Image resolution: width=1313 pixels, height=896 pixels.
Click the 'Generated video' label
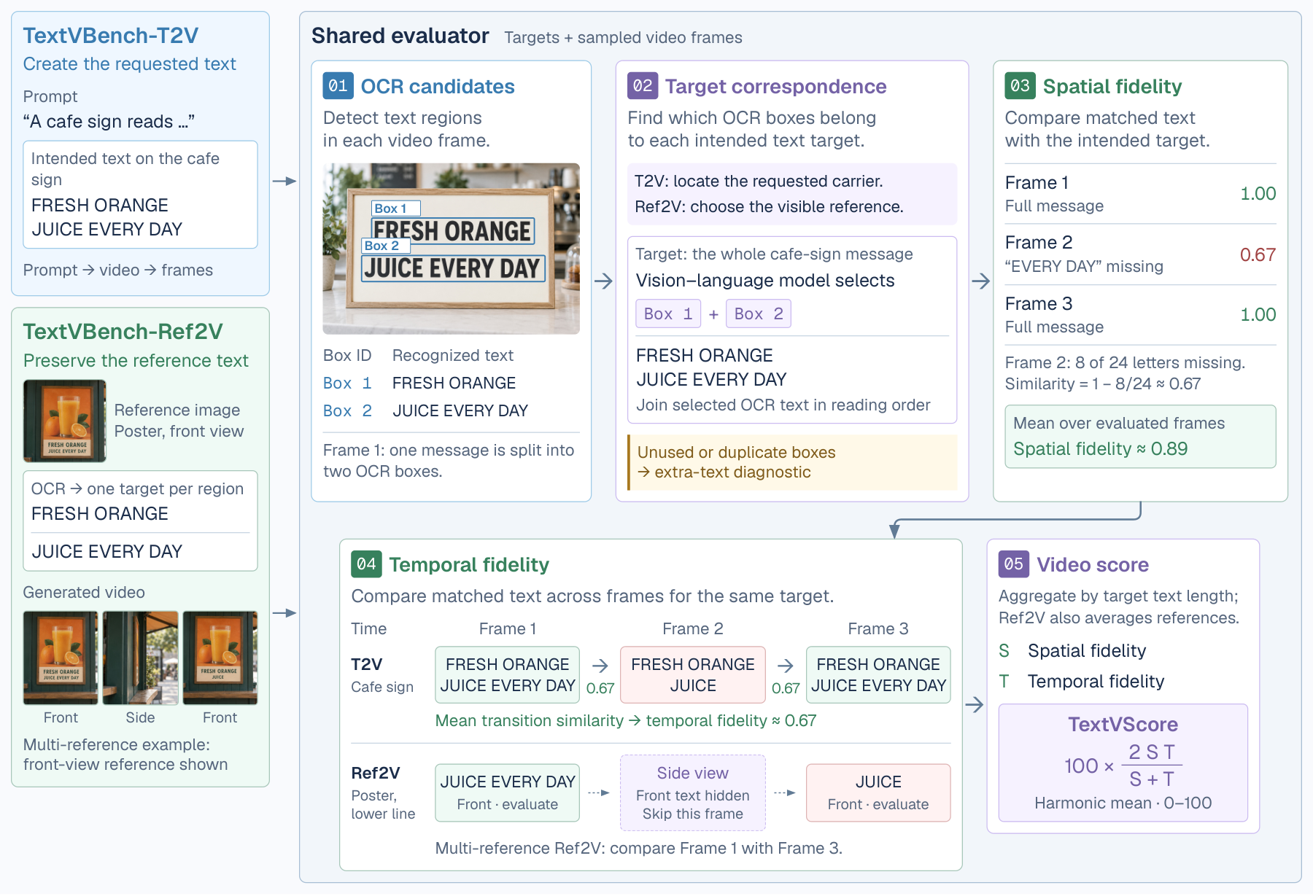(x=84, y=593)
